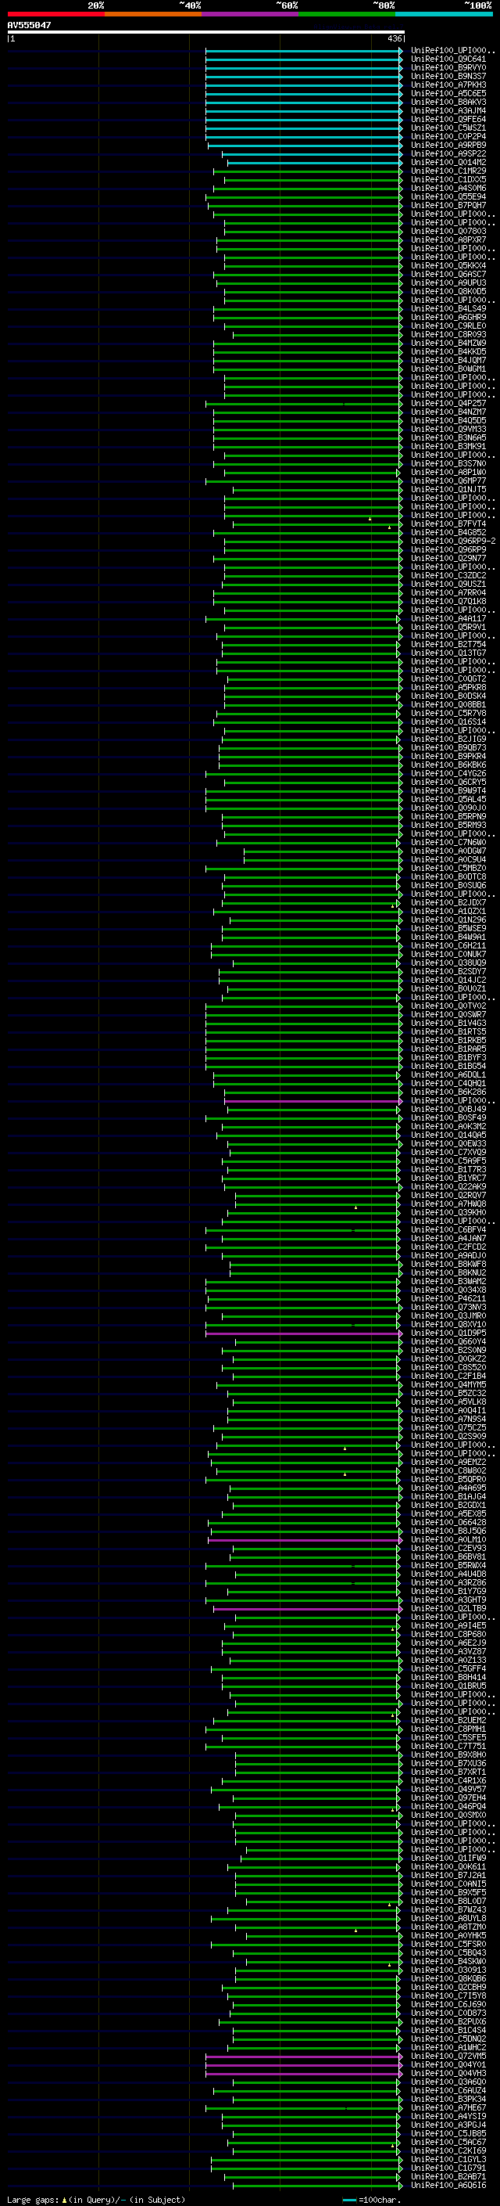
Task: Open hit UniRef100_Q29N77
Action: point(448,559)
